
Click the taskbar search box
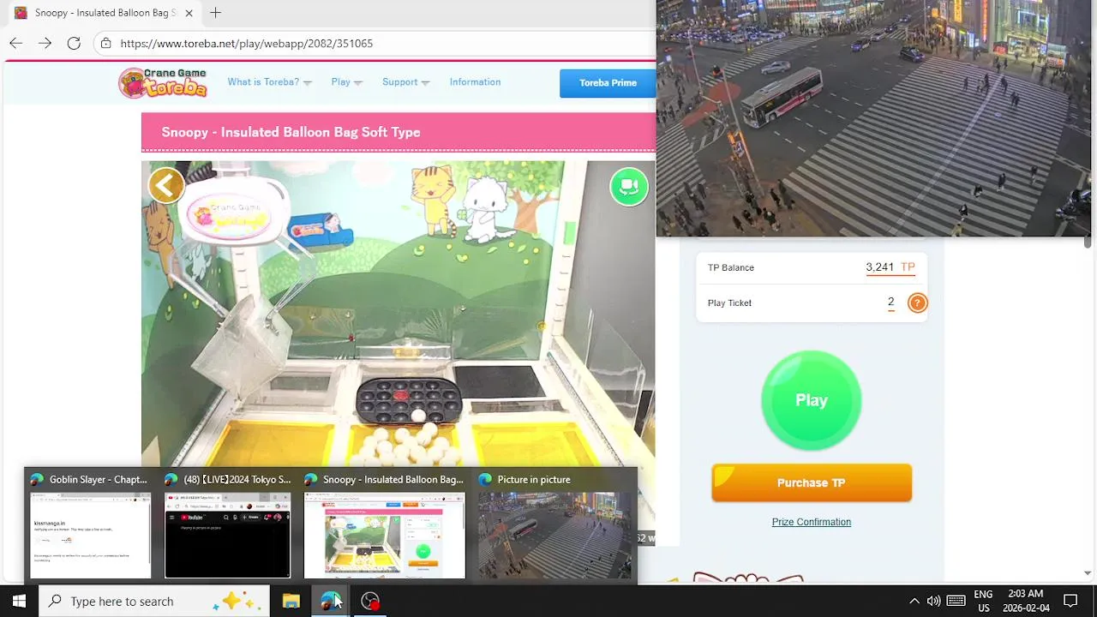[154, 601]
